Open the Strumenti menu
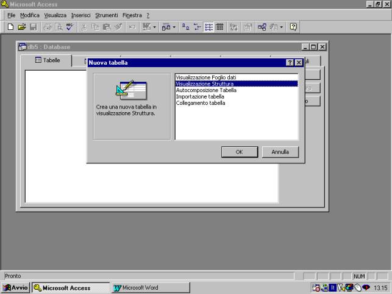Screen dimensions: 392x294 point(107,15)
